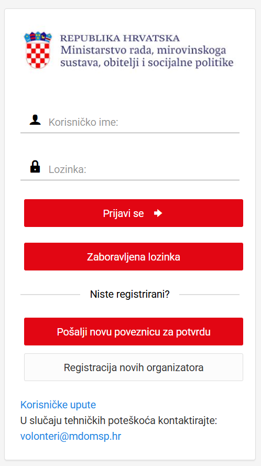Open the Korisničke upute link

pyautogui.click(x=58, y=405)
